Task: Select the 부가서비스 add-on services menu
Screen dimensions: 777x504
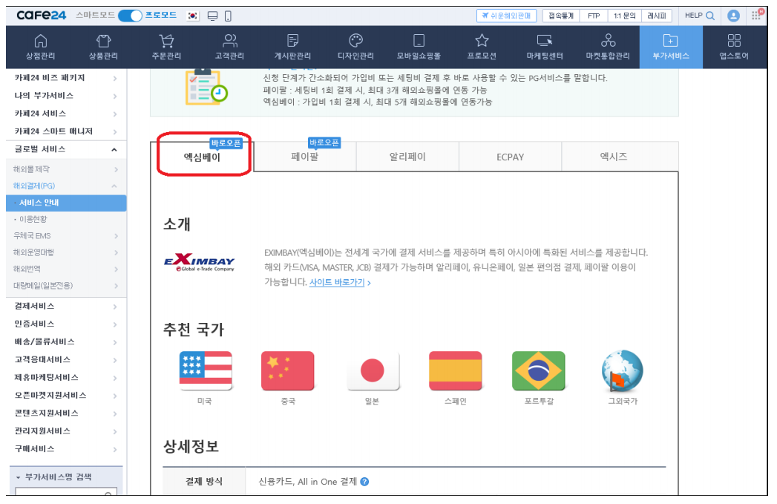Action: coord(671,47)
